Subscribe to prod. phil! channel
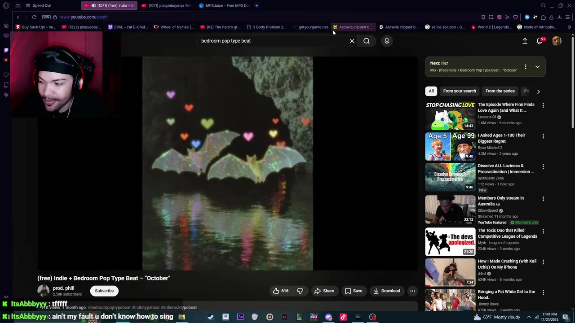575x323 pixels. click(x=104, y=291)
